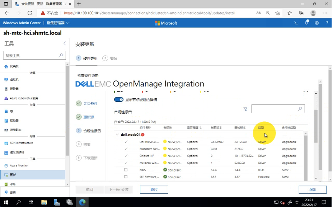332x207 pixels.
Task: Open the notifications bell icon
Action: 306,23
